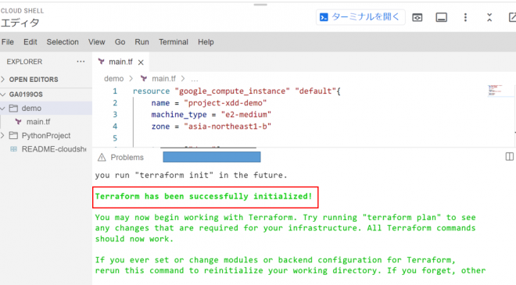Open the Go menu
The width and height of the screenshot is (516, 285).
click(120, 42)
